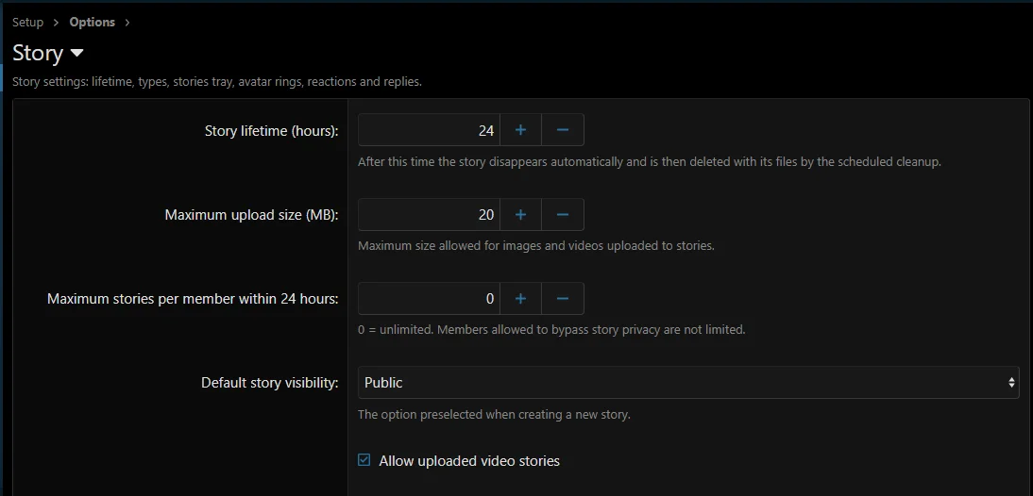Image resolution: width=1033 pixels, height=496 pixels.
Task: Click the Maximum upload size (MB) label
Action: (x=252, y=215)
